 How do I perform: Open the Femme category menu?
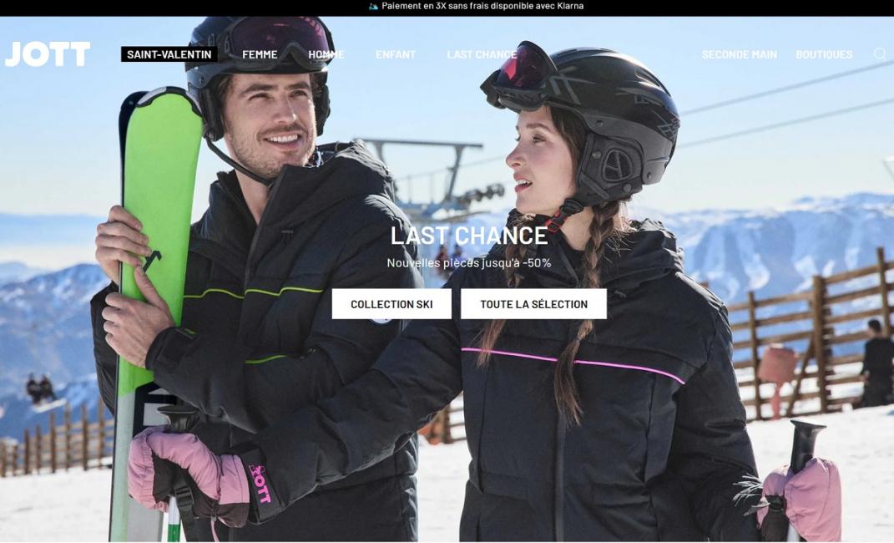pos(260,54)
